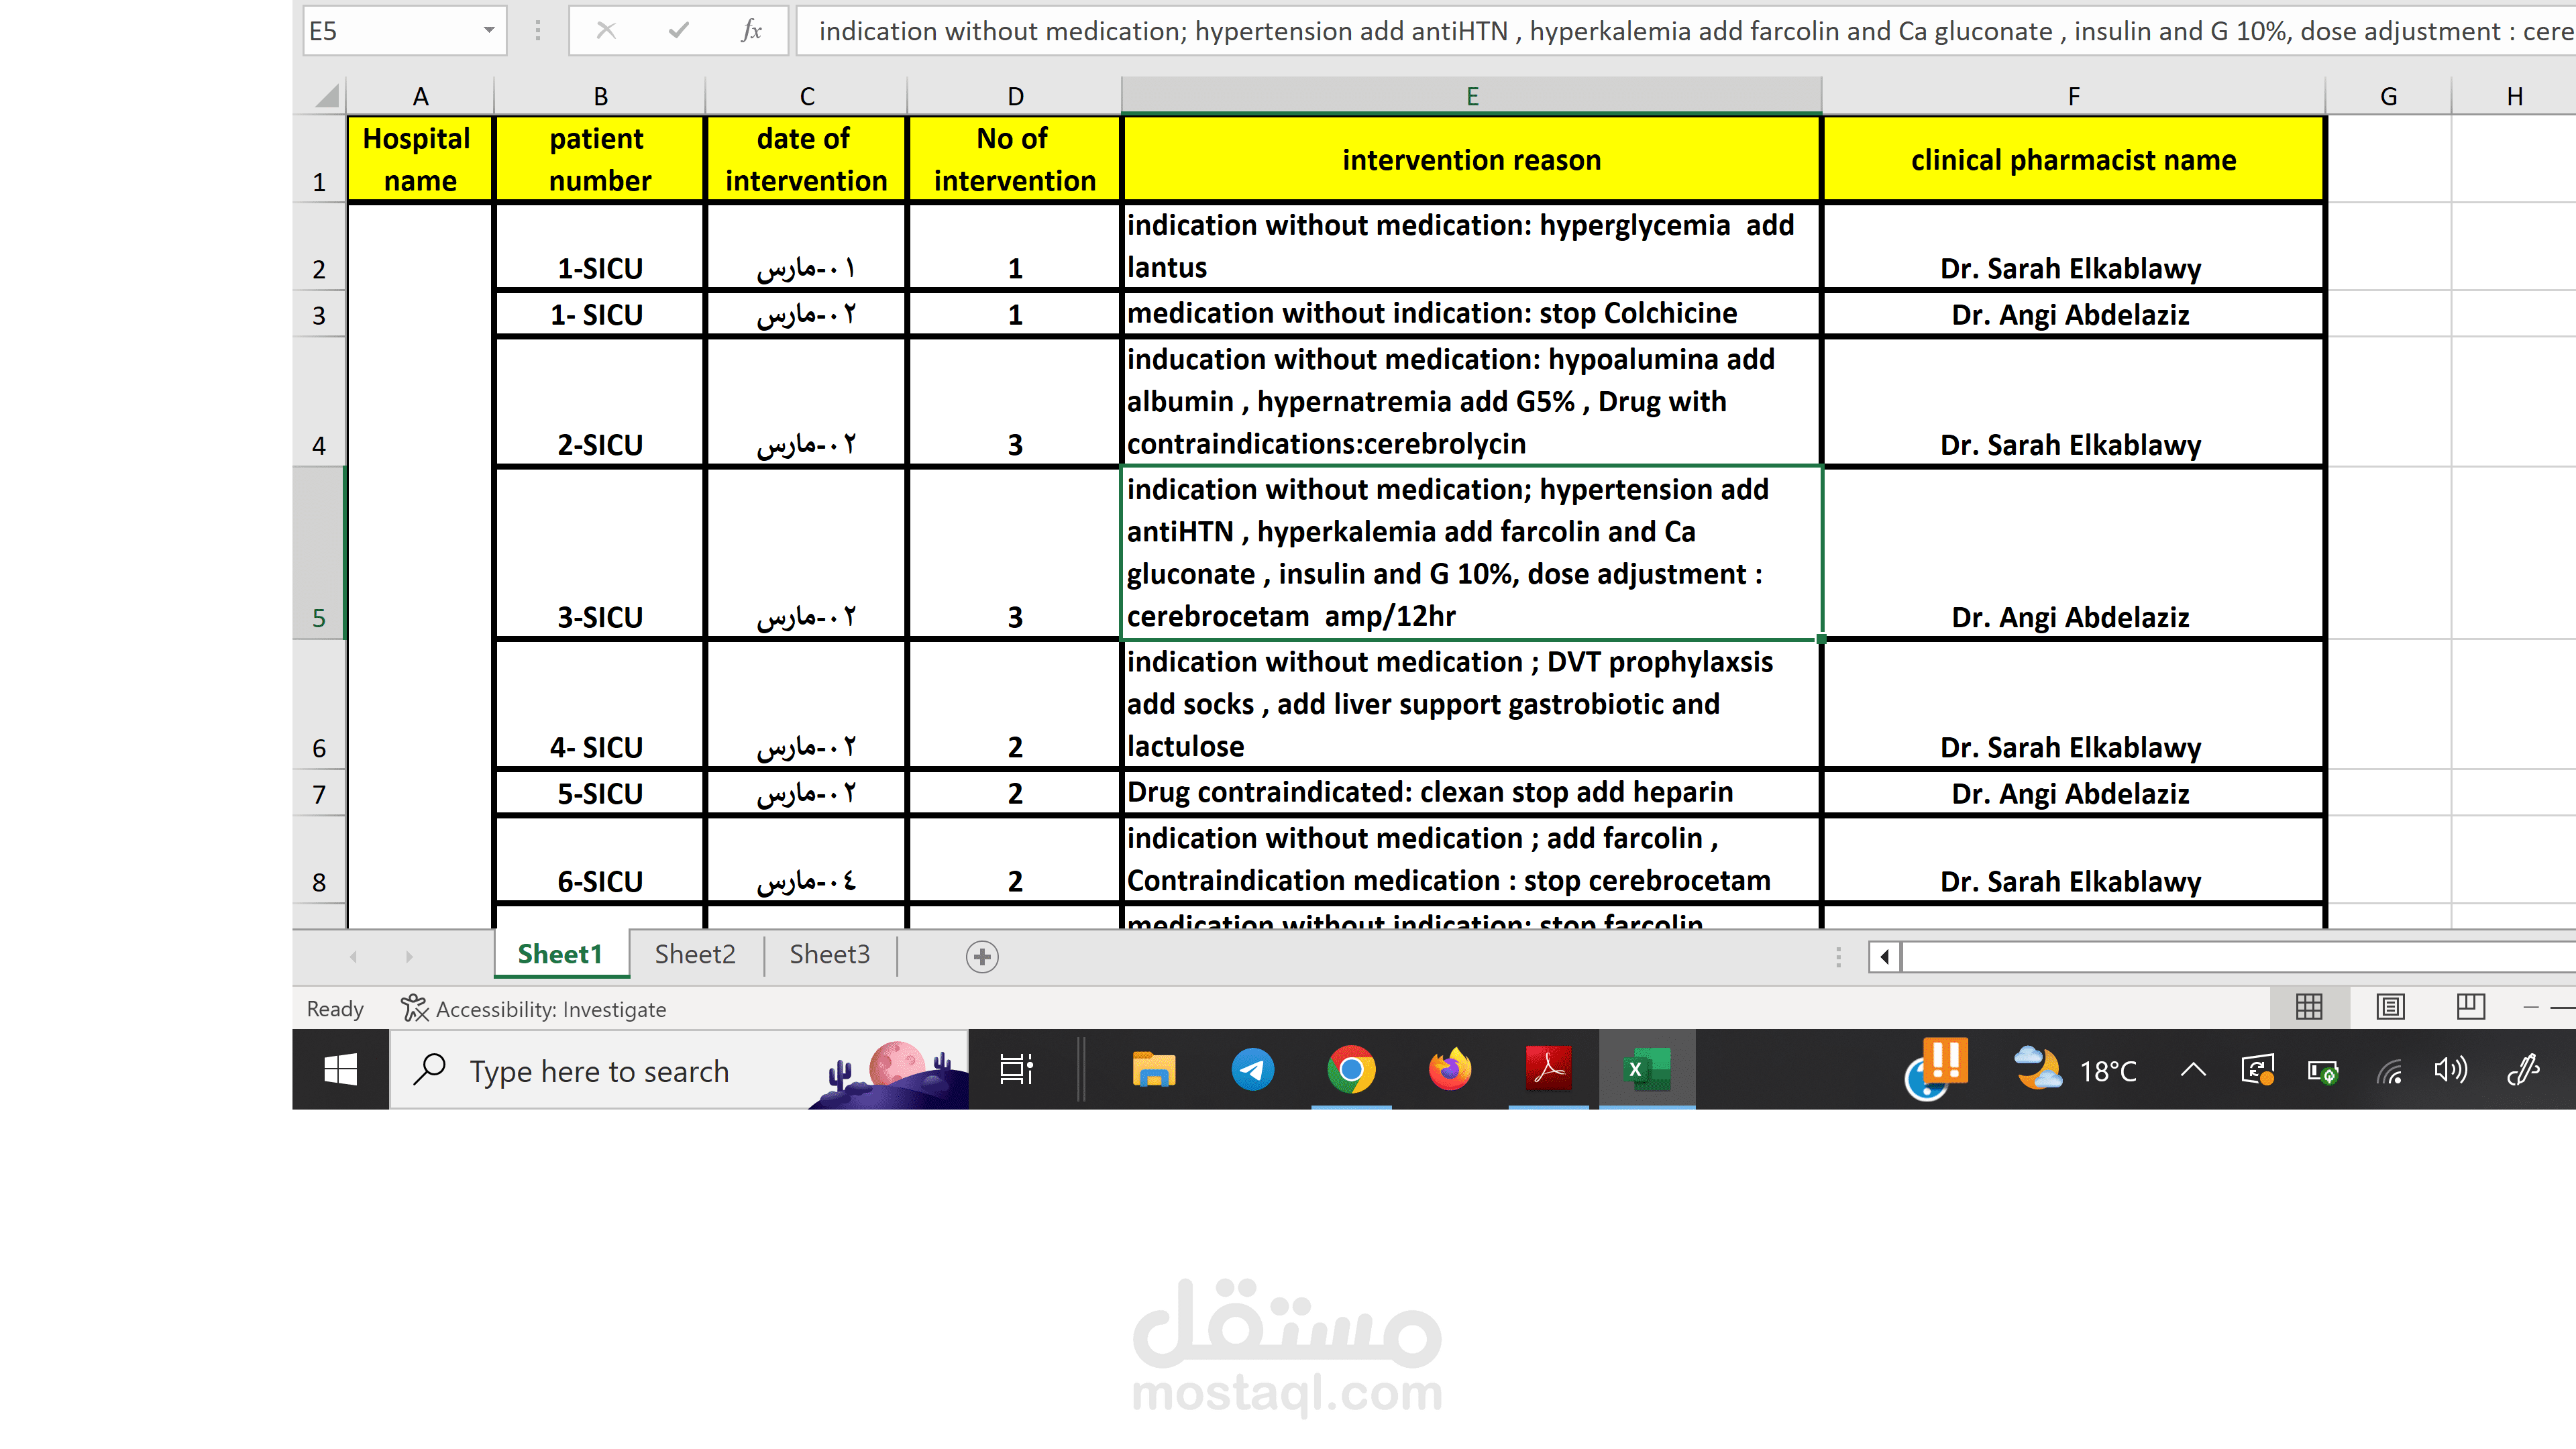Click Dr. Angi Abdelaziz in row 3
The height and width of the screenshot is (1449, 2576).
2074,314
